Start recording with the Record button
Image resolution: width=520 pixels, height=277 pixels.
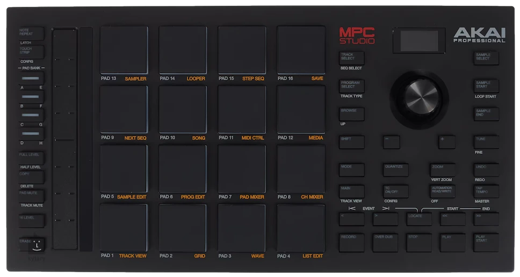(351, 243)
